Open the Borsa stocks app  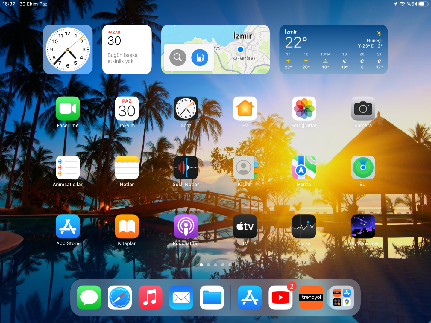pos(304,226)
